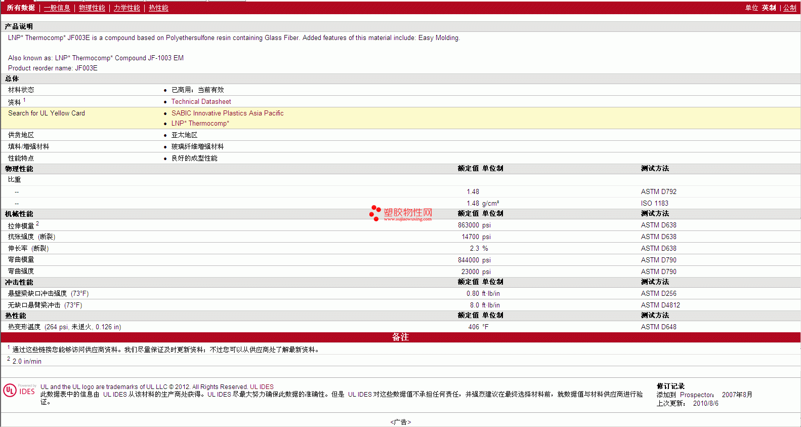Select the 14700 psi value
This screenshot has width=801, height=427.
476,237
